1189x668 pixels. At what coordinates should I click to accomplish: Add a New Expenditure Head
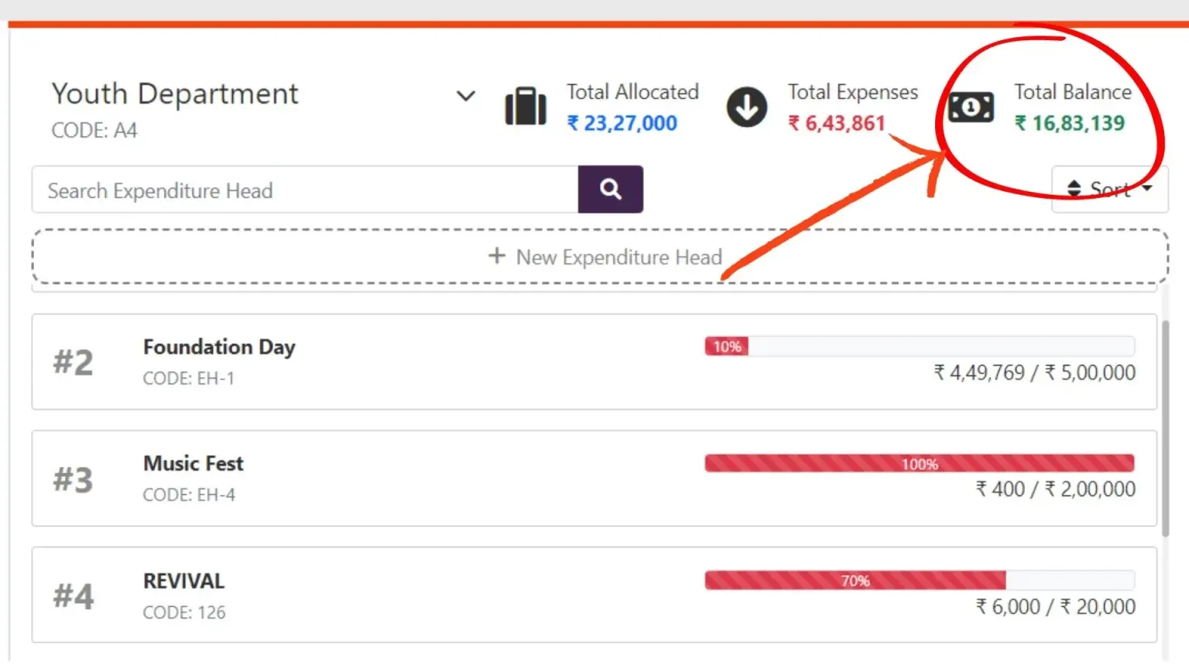(600, 256)
